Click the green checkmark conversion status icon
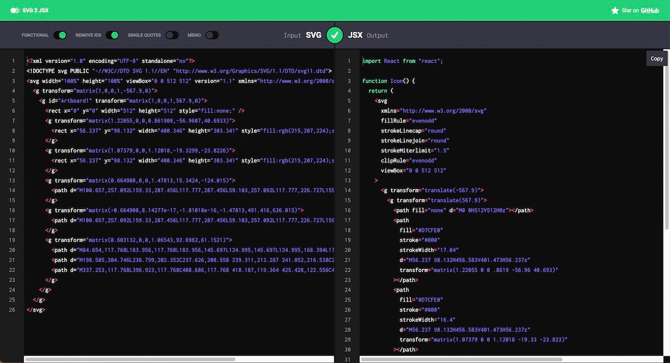This screenshot has height=363, width=670. (x=334, y=35)
